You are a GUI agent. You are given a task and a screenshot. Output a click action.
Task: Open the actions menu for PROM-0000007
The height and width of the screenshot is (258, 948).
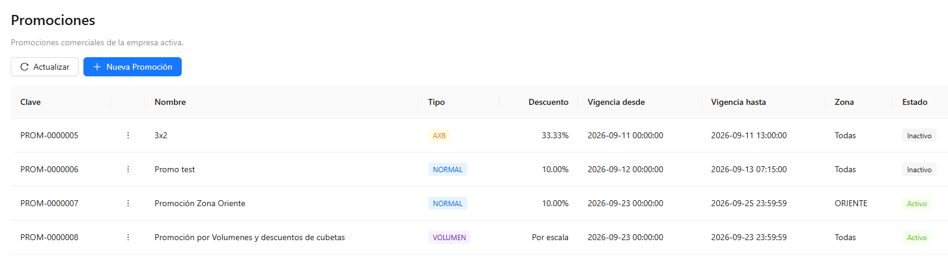128,203
